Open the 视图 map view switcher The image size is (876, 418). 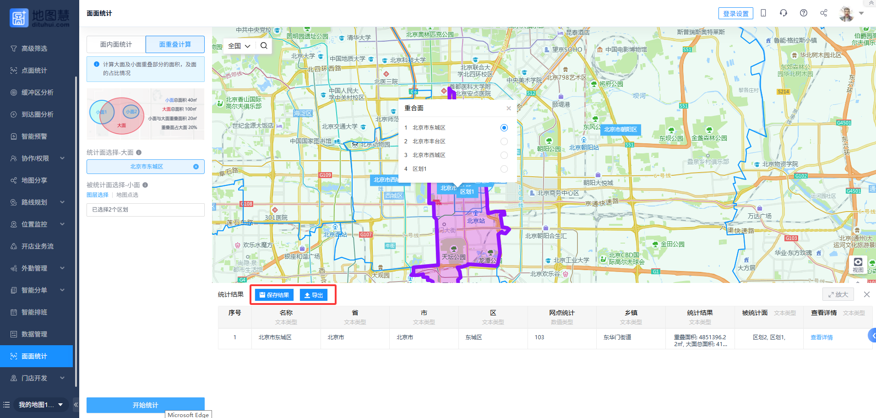tap(858, 265)
